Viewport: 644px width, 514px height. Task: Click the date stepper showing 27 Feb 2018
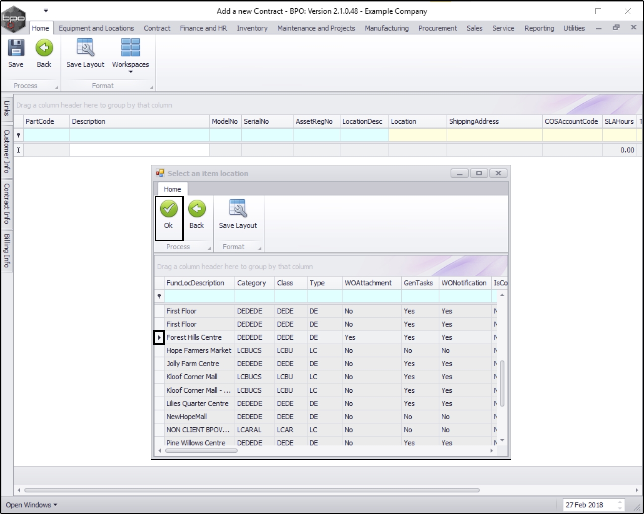(x=620, y=505)
